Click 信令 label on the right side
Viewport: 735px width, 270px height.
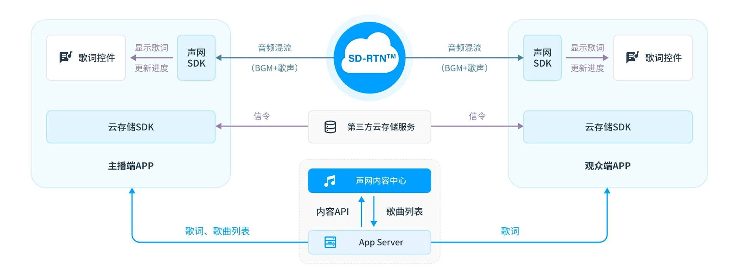coord(477,116)
